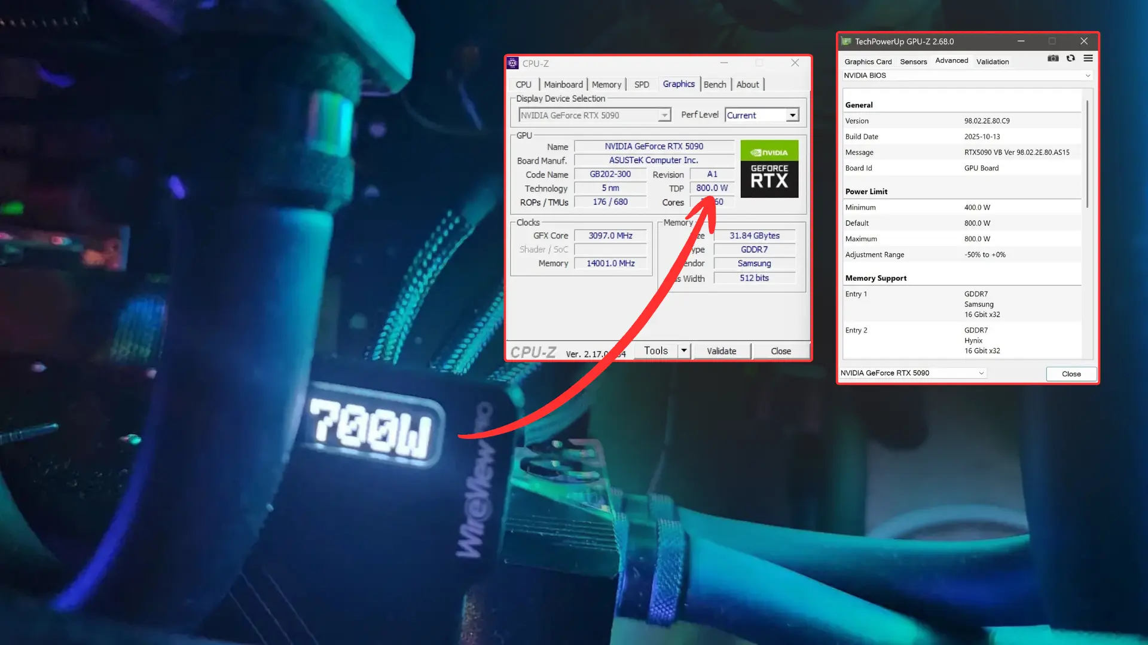Click the GPU-Z screenshot camera icon
Screen dimensions: 1148x645
pyautogui.click(x=1053, y=59)
